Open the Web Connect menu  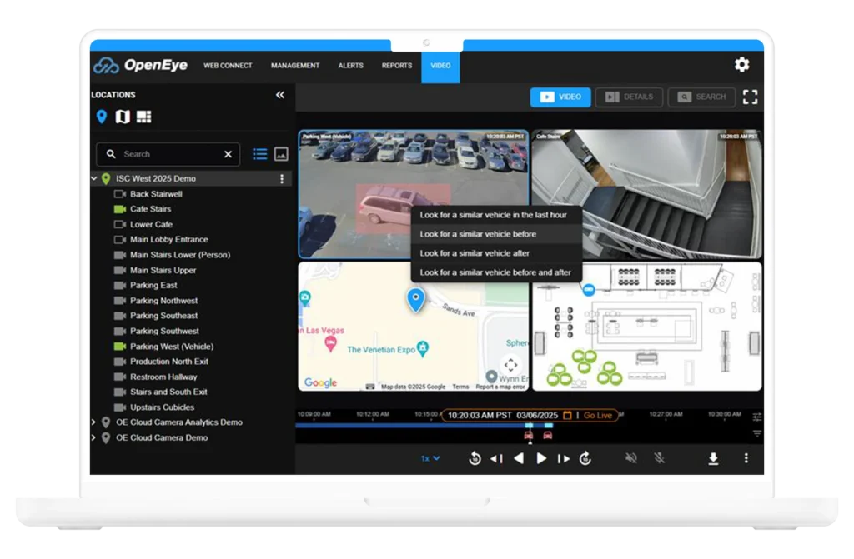coord(228,65)
